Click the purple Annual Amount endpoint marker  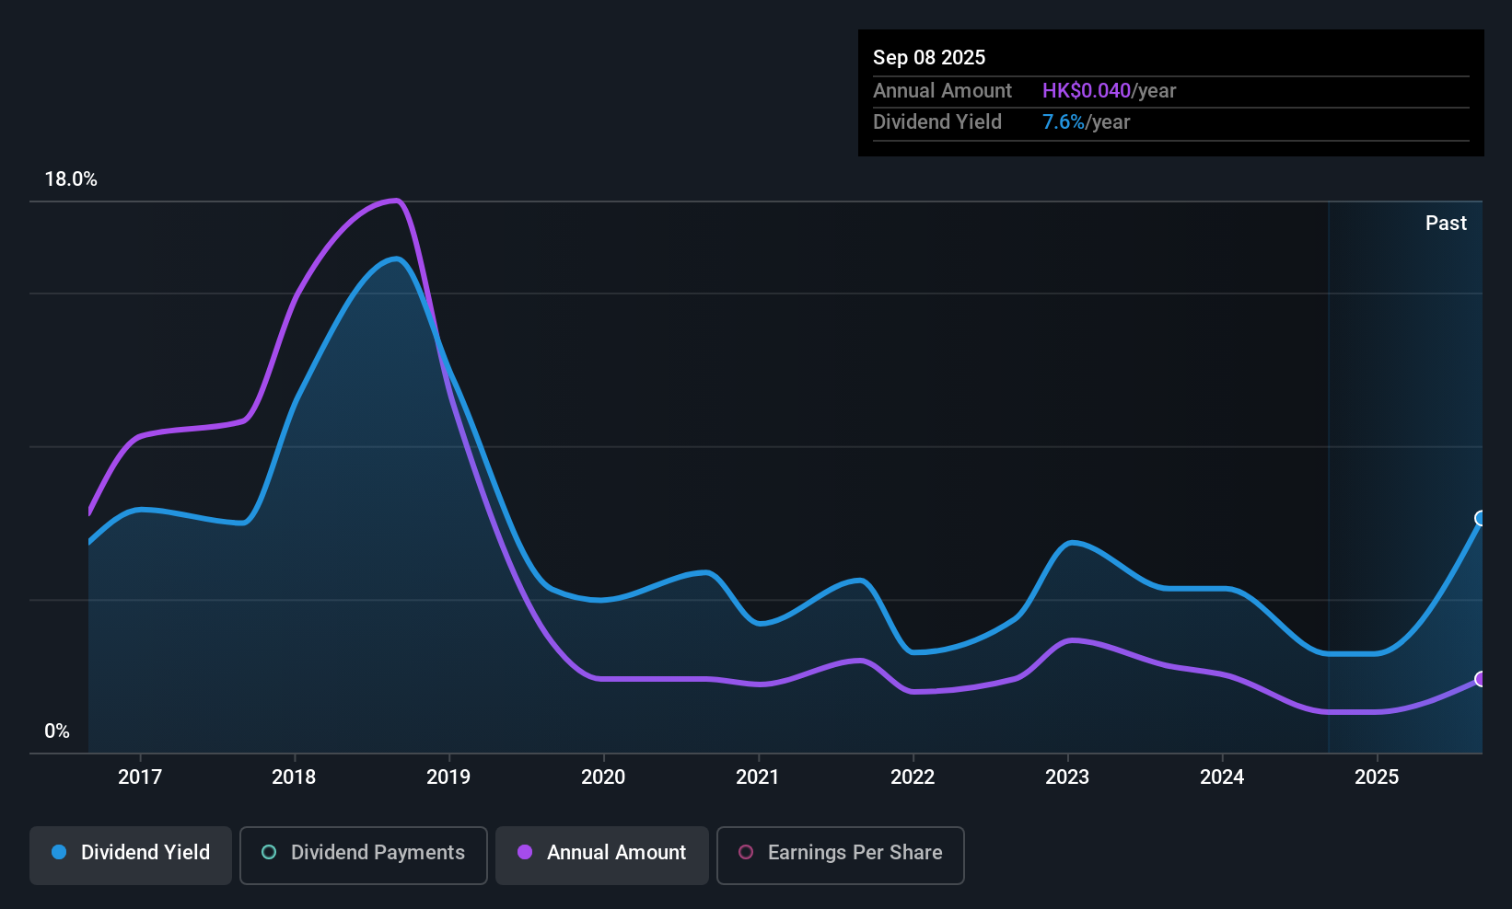[1481, 679]
